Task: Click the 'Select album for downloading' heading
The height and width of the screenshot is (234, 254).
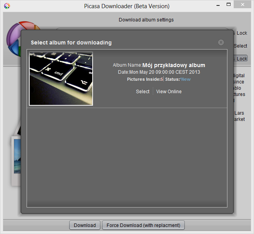Action: coord(71,43)
